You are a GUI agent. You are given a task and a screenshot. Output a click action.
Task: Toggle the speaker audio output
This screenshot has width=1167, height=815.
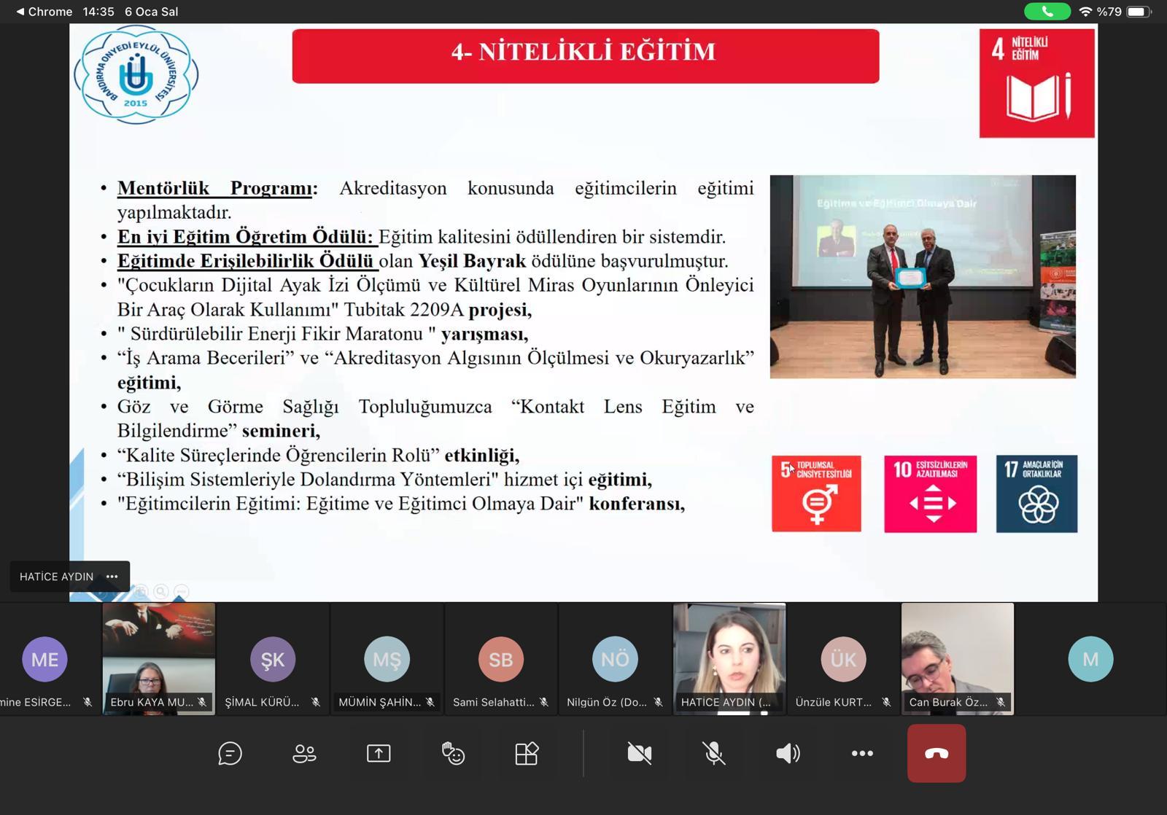[788, 753]
